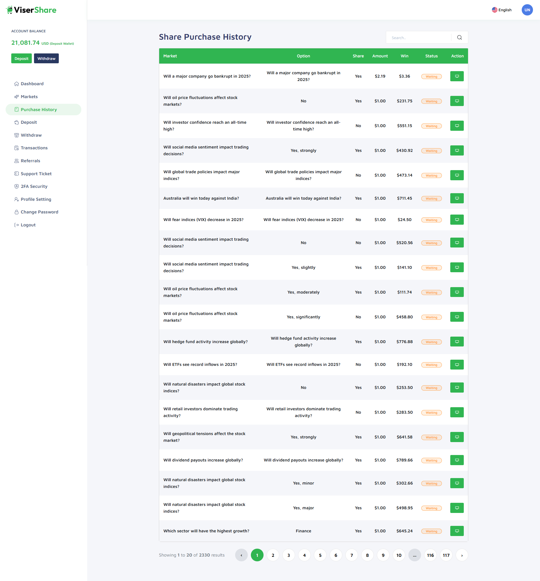Click the search magnifier icon

[x=459, y=37]
